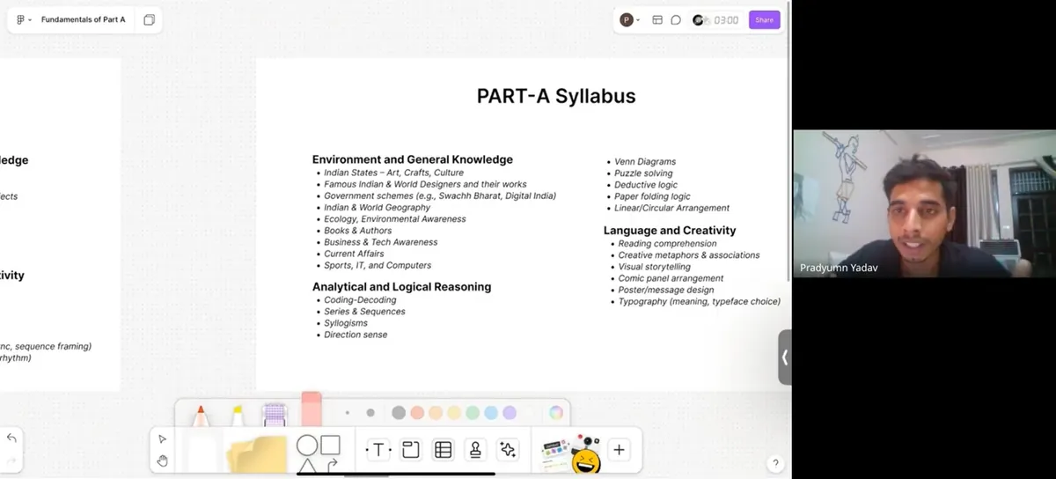Click the Paper folding logic bullet
The width and height of the screenshot is (1056, 479).
[x=652, y=196]
